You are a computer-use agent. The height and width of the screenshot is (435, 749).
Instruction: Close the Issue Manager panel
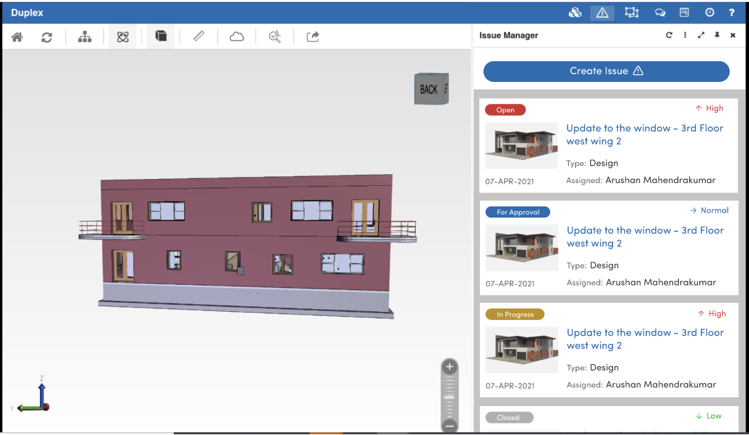pyautogui.click(x=732, y=35)
